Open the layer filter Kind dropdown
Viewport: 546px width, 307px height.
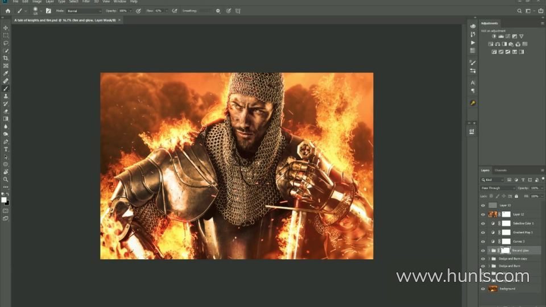493,180
